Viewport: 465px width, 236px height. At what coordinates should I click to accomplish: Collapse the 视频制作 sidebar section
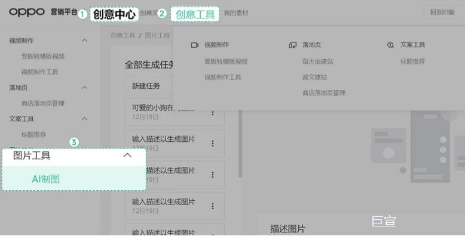pos(84,40)
